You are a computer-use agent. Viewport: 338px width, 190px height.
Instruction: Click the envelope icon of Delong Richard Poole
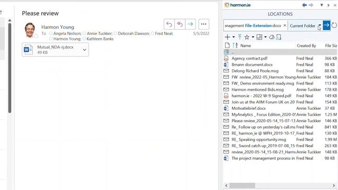tap(226, 71)
